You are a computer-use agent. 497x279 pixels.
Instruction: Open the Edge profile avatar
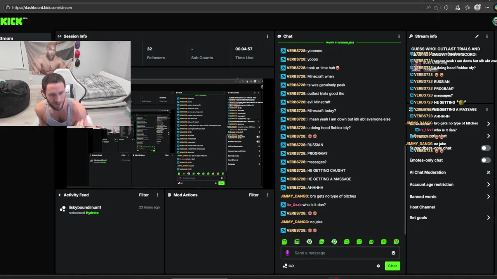pos(478,7)
